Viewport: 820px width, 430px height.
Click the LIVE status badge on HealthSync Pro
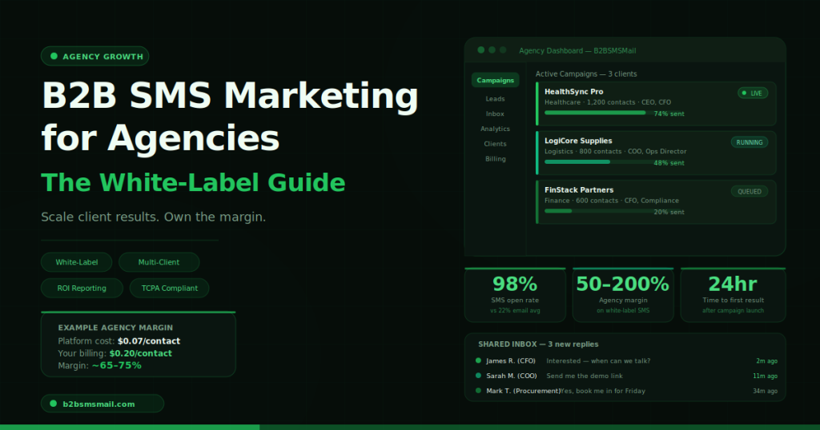point(753,93)
